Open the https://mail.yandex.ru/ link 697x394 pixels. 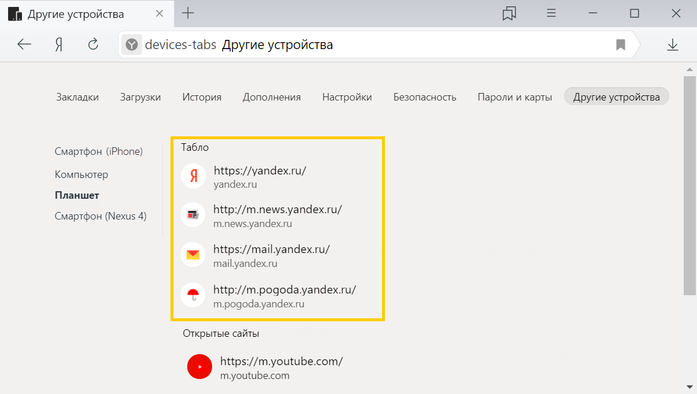tap(272, 249)
